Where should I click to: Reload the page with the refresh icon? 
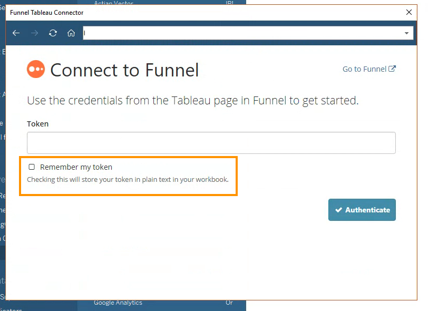click(x=53, y=33)
